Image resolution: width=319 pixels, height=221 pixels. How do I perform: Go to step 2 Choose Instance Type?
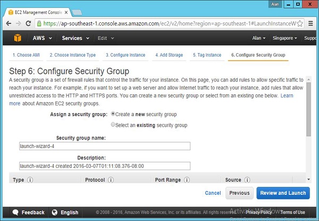click(72, 55)
